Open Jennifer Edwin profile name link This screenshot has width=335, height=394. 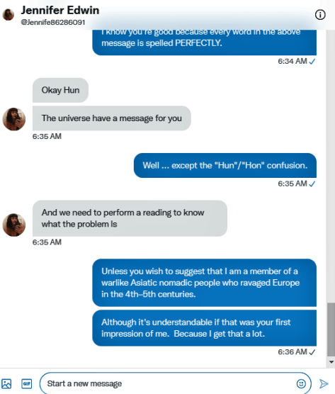[x=60, y=11]
